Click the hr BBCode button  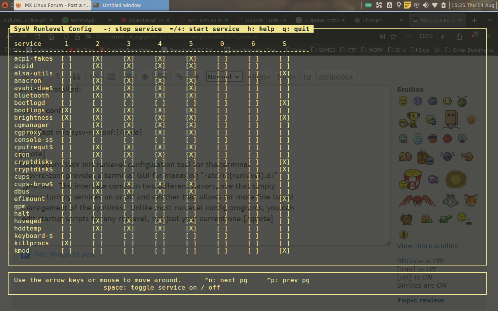coord(307,77)
